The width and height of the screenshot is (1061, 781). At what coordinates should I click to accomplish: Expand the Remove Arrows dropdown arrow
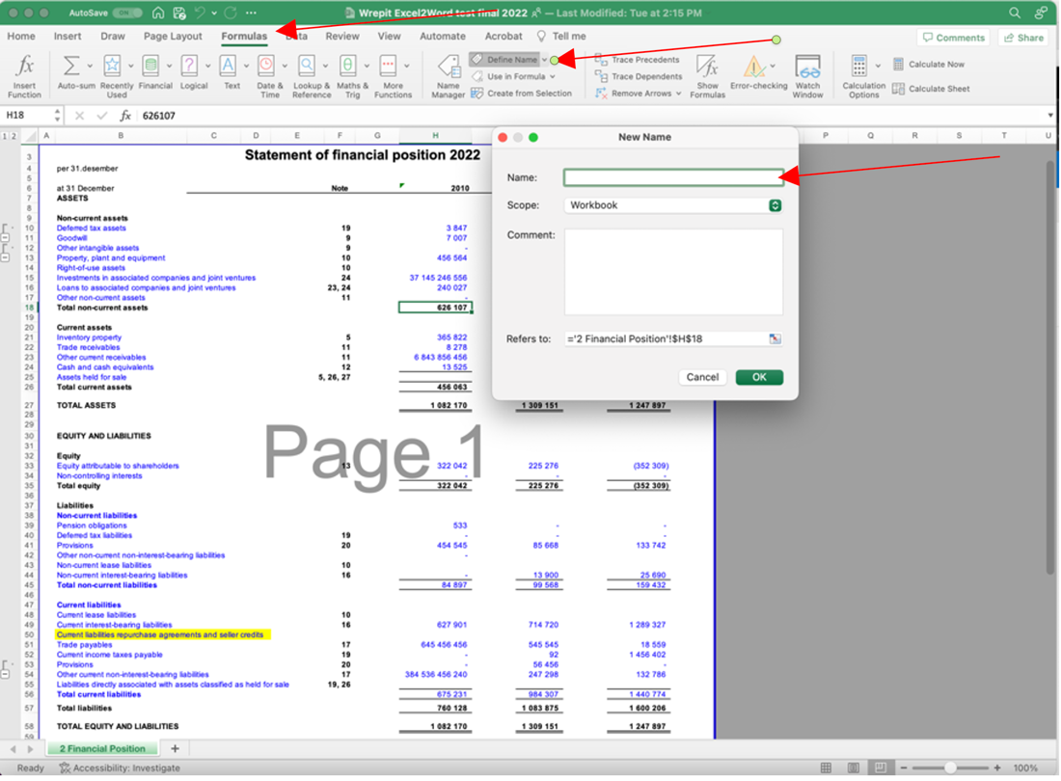[x=678, y=94]
